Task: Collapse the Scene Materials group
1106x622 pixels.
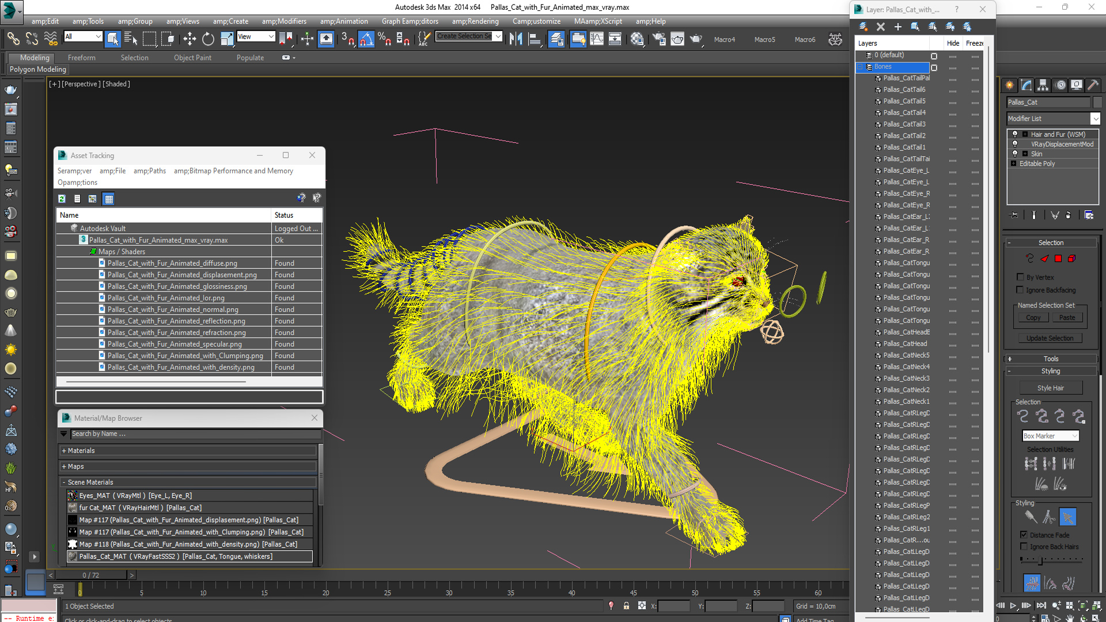Action: click(188, 482)
